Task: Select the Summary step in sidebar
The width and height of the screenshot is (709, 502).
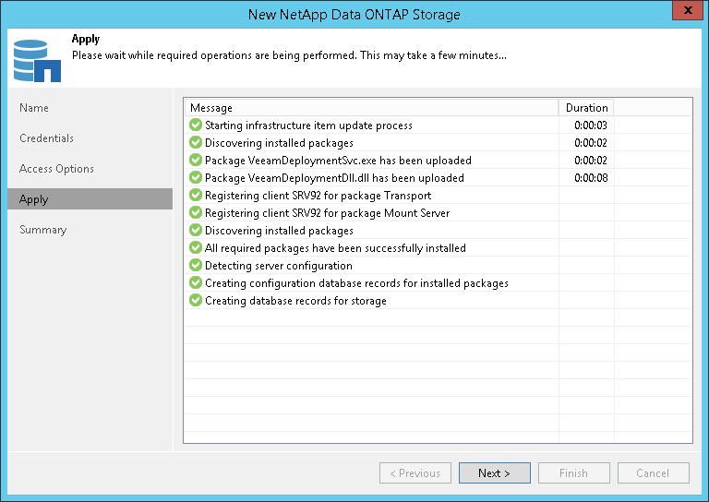Action: [42, 230]
